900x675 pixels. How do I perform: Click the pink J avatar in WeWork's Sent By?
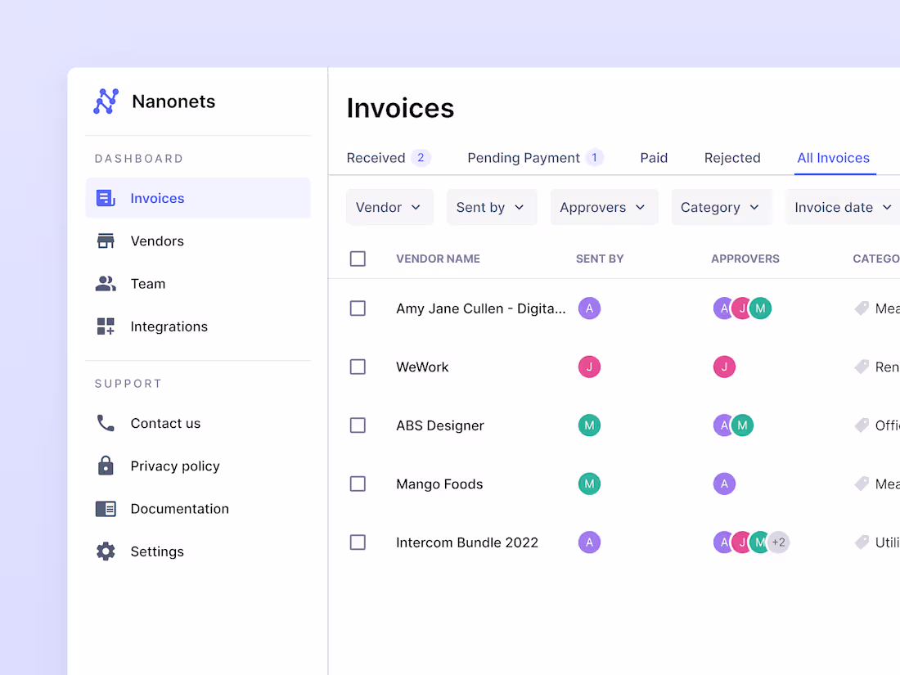(589, 367)
